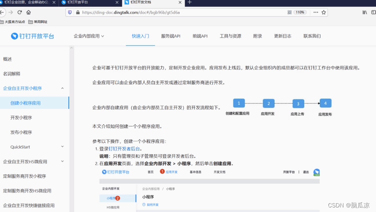Expand the 企业自主开发H5微应用 chevron

[63, 161]
